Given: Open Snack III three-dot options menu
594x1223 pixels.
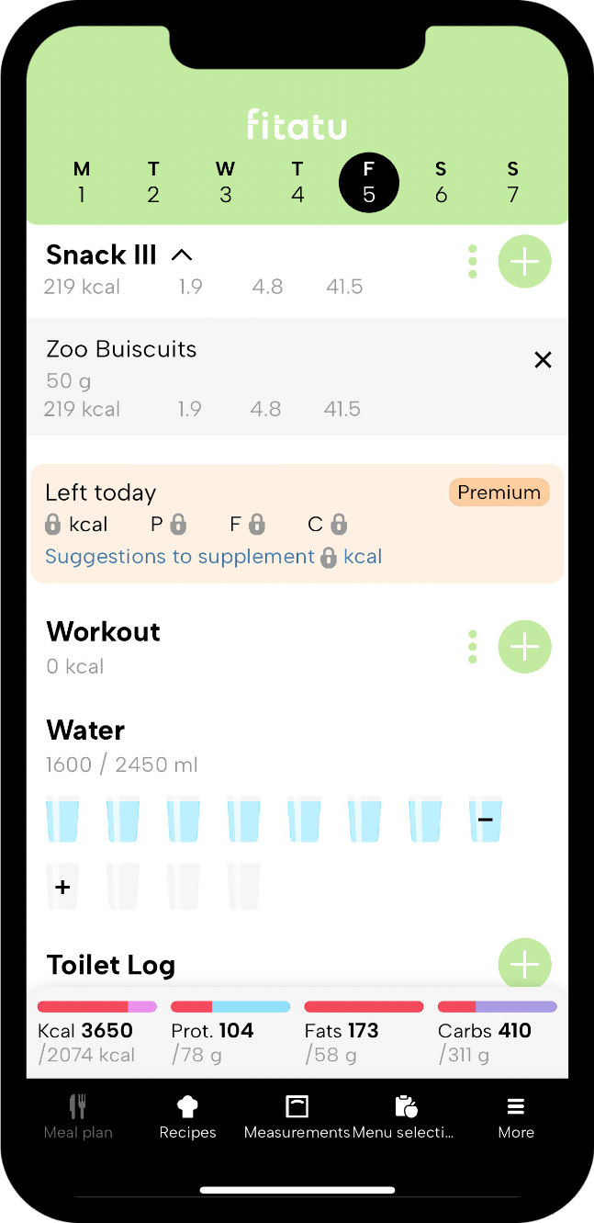Looking at the screenshot, I should coord(473,262).
